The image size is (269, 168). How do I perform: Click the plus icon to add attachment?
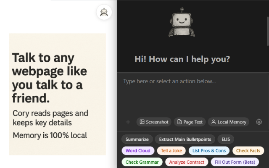[128, 122]
